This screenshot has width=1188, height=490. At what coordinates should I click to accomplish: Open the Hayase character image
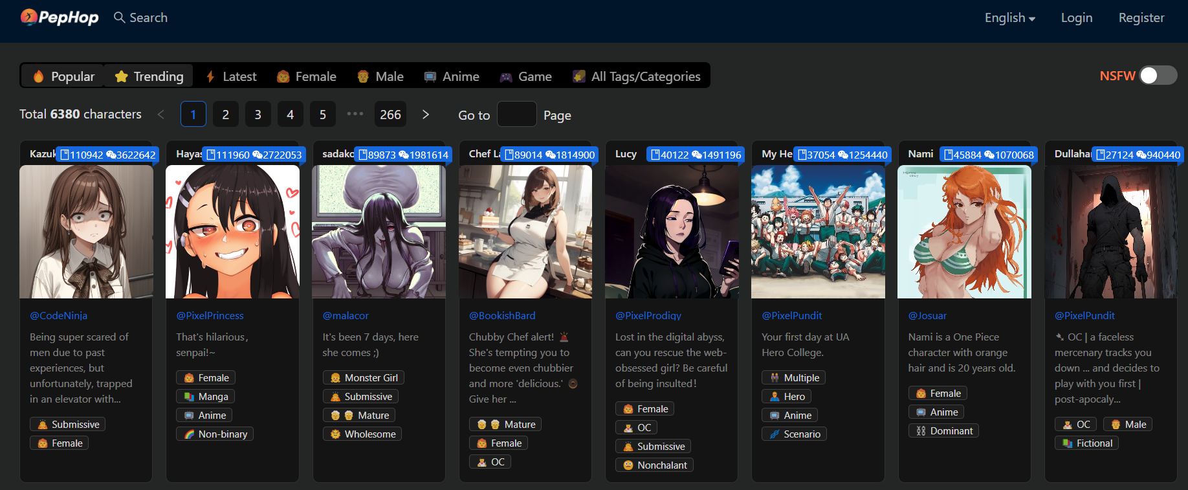(x=233, y=232)
